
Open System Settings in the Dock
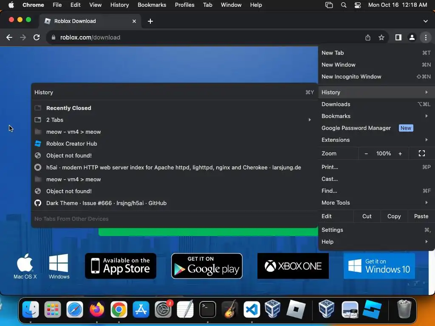163,309
